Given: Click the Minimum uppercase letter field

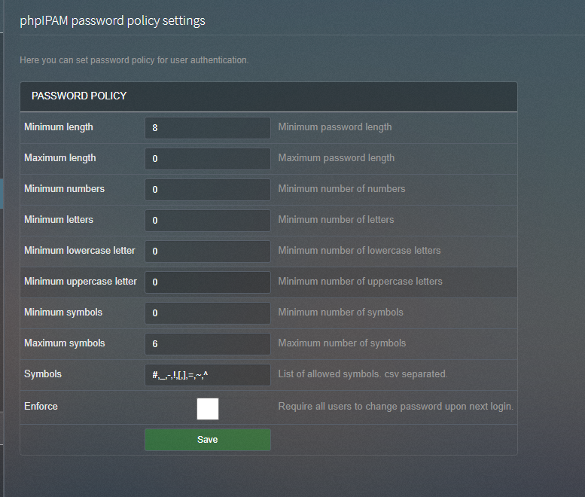Looking at the screenshot, I should 208,282.
